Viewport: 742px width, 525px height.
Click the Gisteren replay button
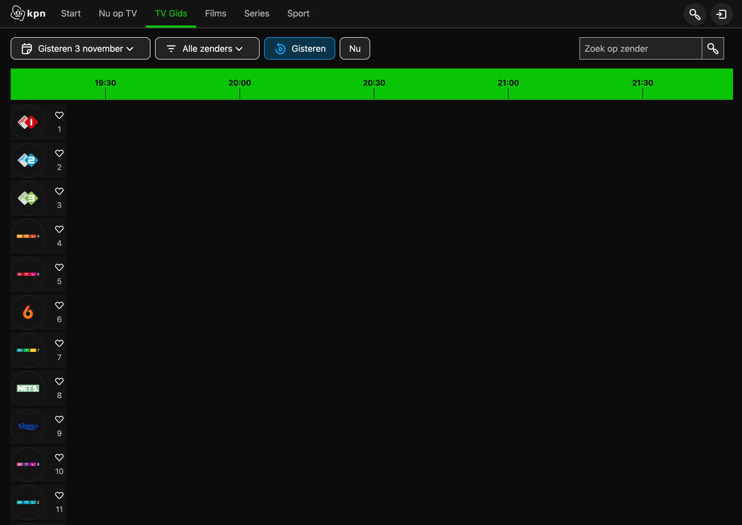(x=299, y=48)
